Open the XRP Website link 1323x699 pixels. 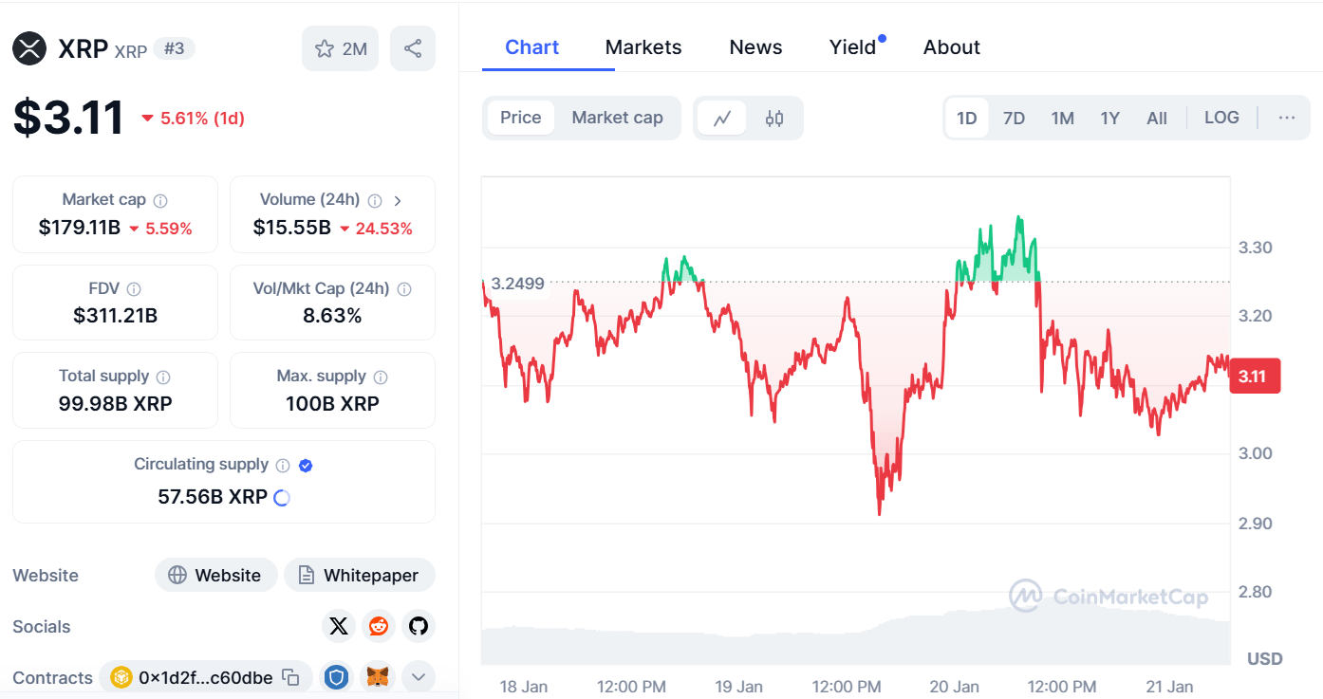[215, 576]
